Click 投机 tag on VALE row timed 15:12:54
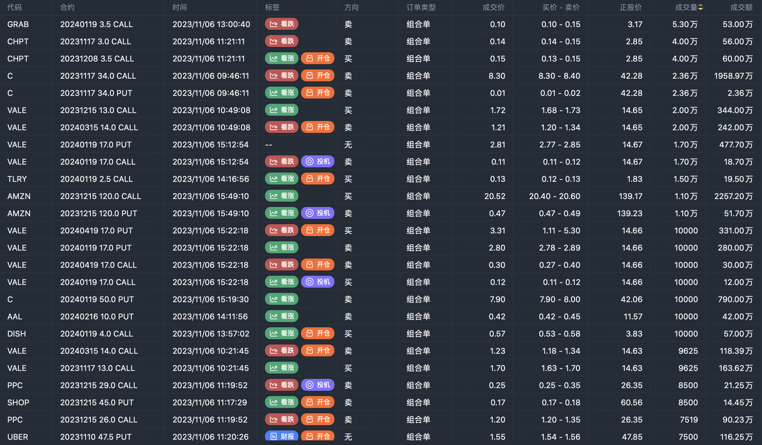 tap(318, 161)
